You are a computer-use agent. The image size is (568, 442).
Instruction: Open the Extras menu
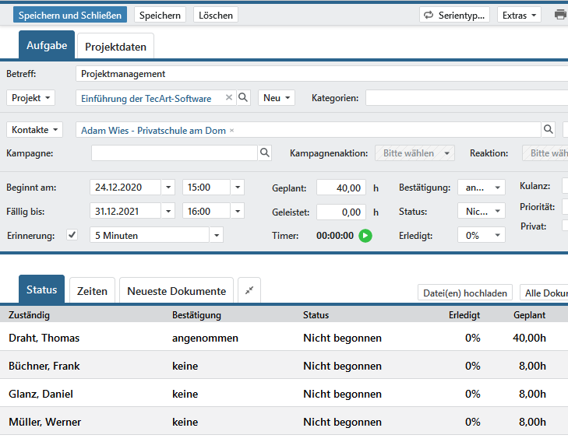(519, 16)
